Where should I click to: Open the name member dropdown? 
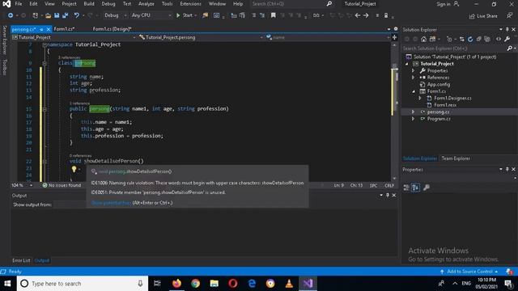[328, 37]
